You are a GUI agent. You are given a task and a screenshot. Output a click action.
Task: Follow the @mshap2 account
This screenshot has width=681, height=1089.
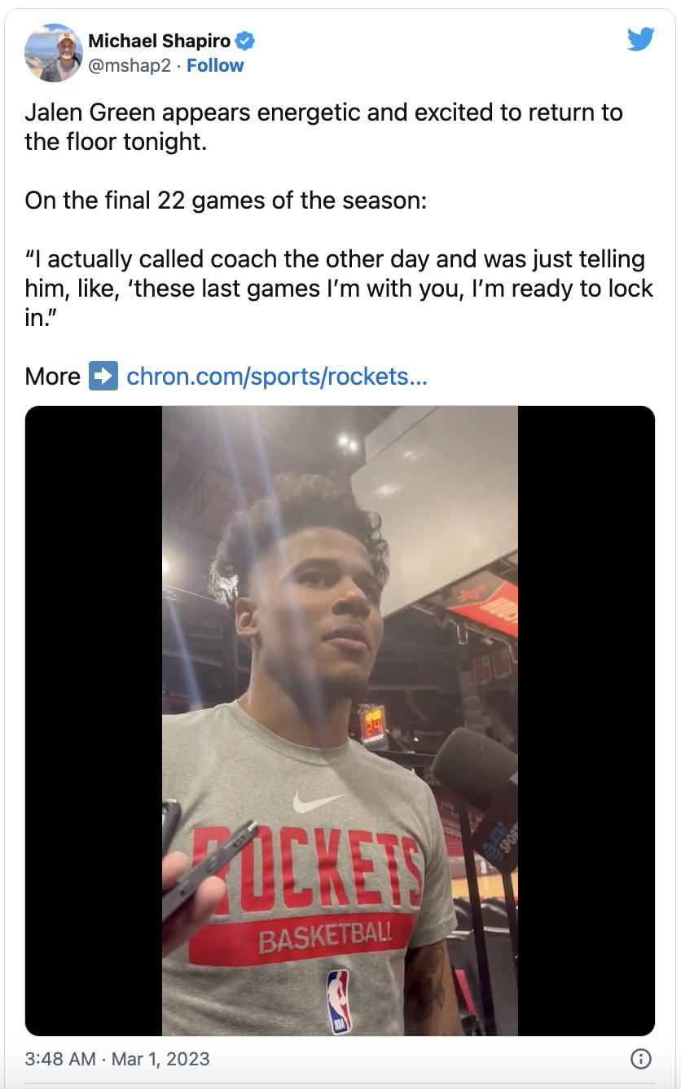click(x=215, y=65)
